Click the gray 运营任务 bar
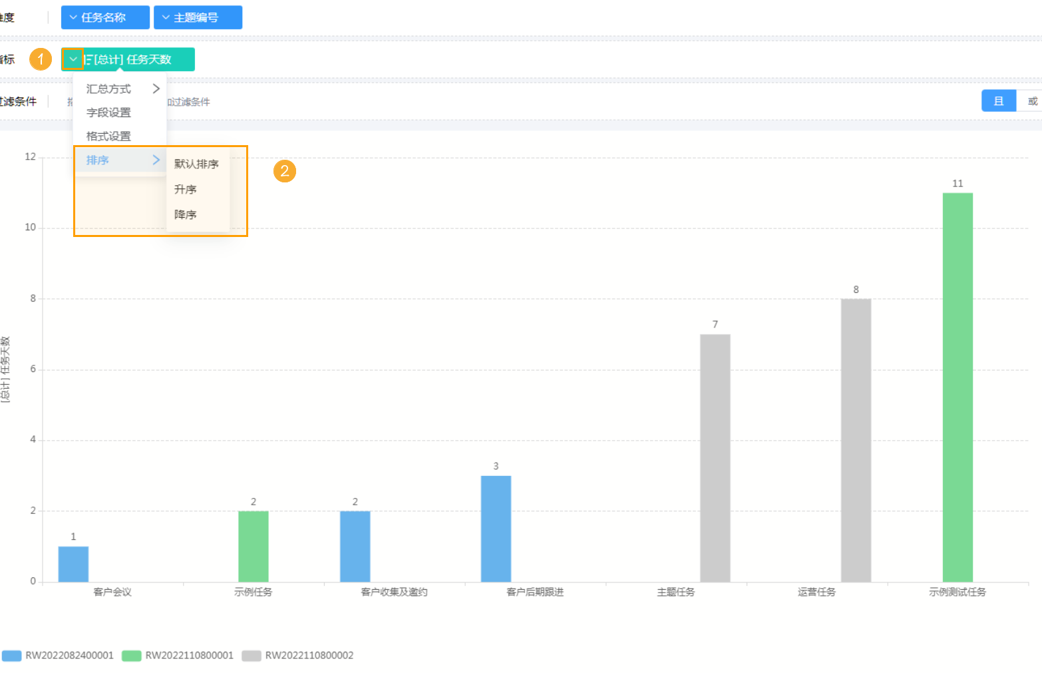This screenshot has height=673, width=1042. [x=855, y=440]
